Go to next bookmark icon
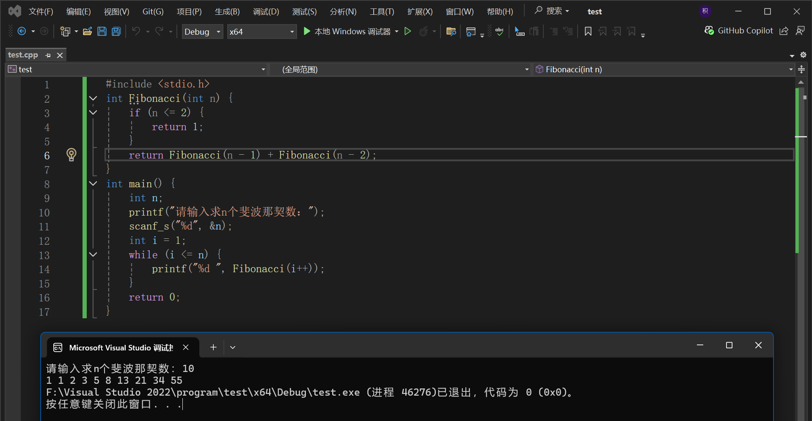 pyautogui.click(x=617, y=31)
